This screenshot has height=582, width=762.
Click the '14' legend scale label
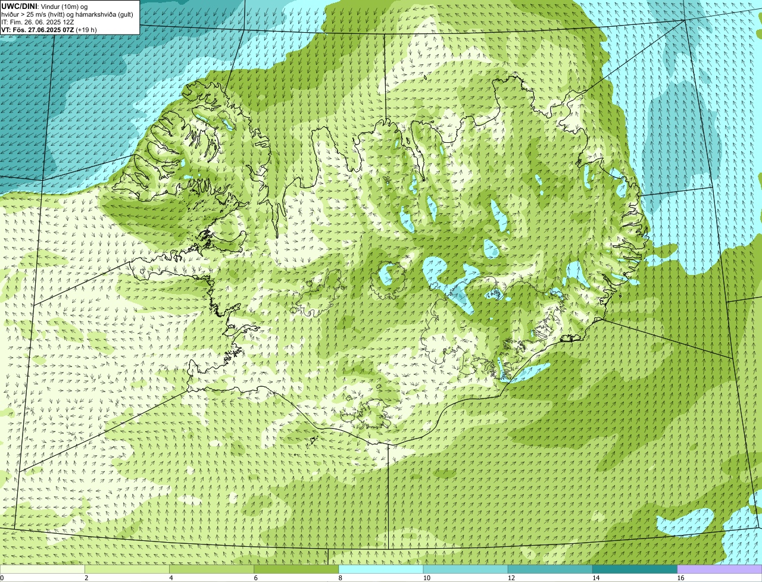point(595,578)
